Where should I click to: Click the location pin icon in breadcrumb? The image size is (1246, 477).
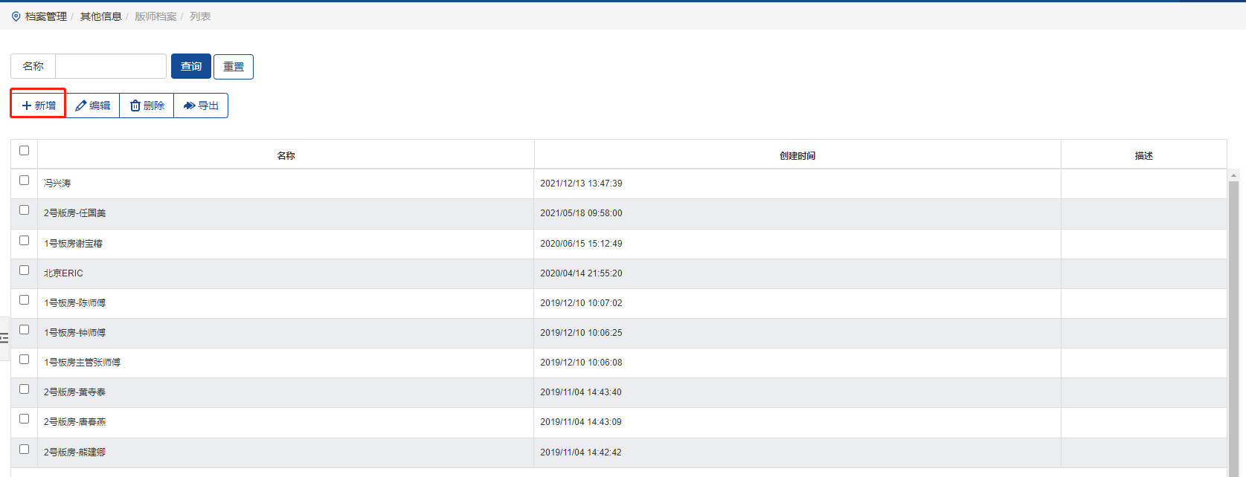(x=16, y=16)
